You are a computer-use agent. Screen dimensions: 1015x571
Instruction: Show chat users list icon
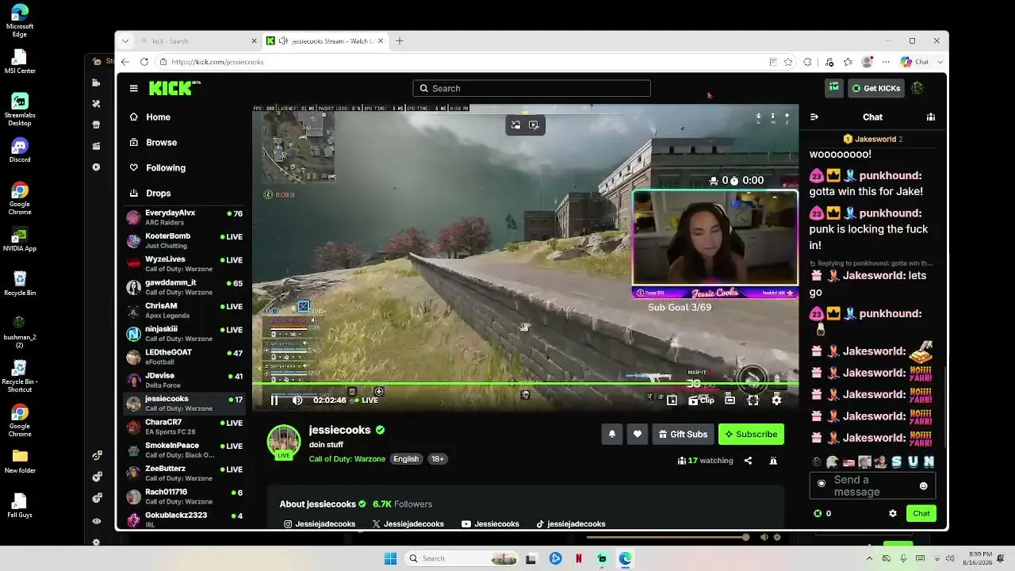931,117
